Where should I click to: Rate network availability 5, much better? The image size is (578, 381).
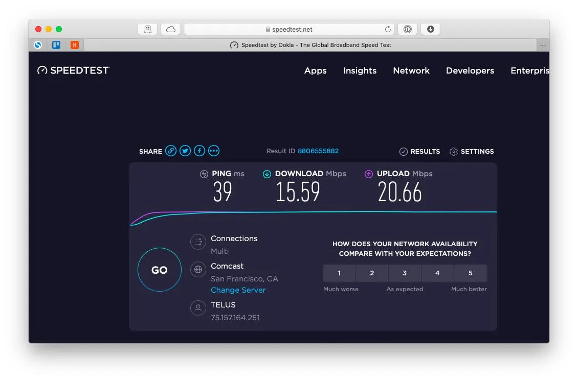click(471, 273)
